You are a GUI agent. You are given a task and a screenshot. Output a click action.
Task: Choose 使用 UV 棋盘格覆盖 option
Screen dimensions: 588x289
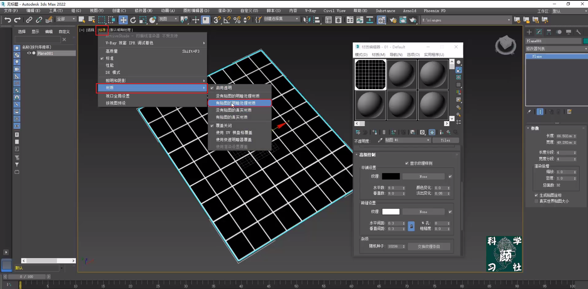(240, 133)
